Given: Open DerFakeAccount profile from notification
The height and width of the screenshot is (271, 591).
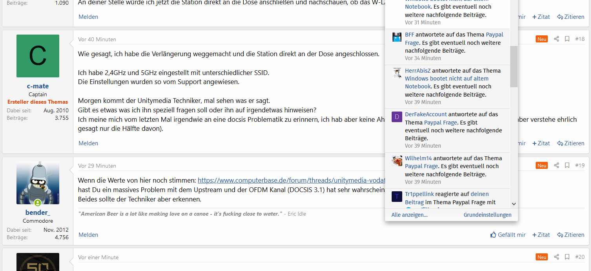Looking at the screenshot, I should pos(426,114).
